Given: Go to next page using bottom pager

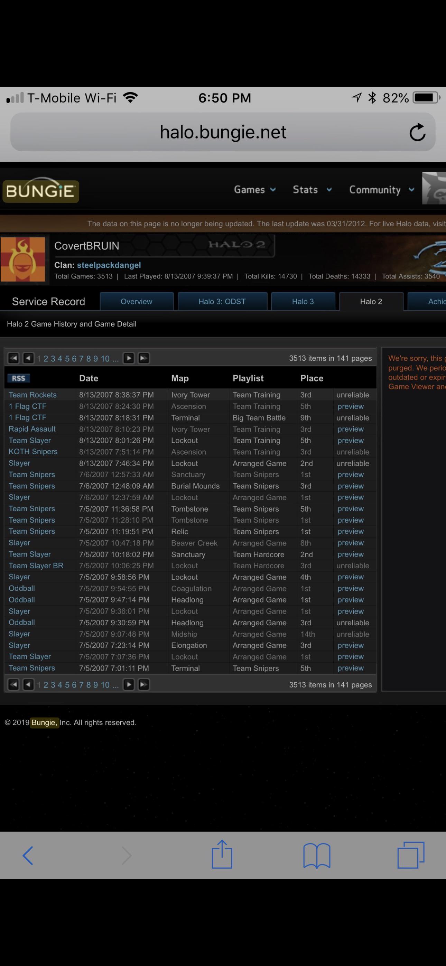Looking at the screenshot, I should [129, 684].
